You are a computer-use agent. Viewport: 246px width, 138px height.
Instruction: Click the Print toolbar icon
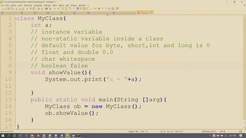click(23, 8)
